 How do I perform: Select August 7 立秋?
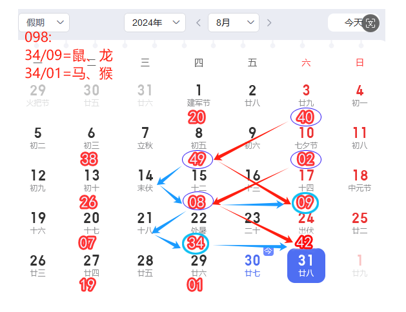(x=145, y=137)
